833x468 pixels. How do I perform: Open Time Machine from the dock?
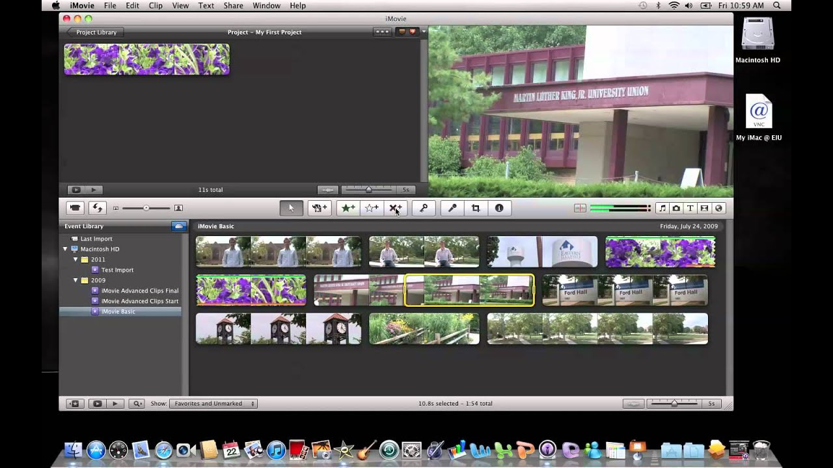[x=389, y=450]
